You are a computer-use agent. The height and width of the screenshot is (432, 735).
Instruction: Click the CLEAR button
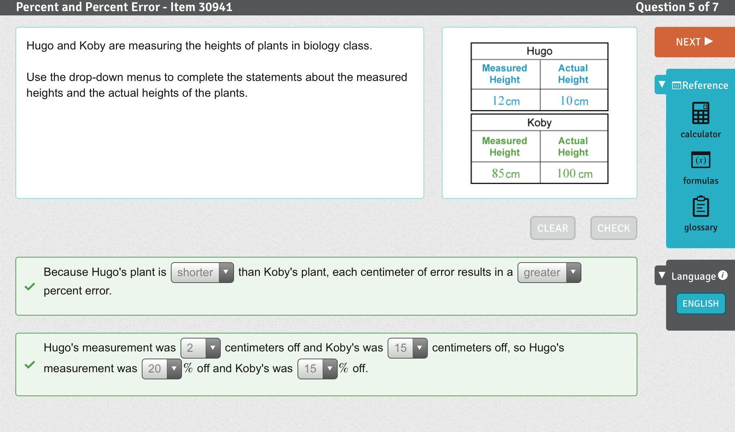(552, 228)
